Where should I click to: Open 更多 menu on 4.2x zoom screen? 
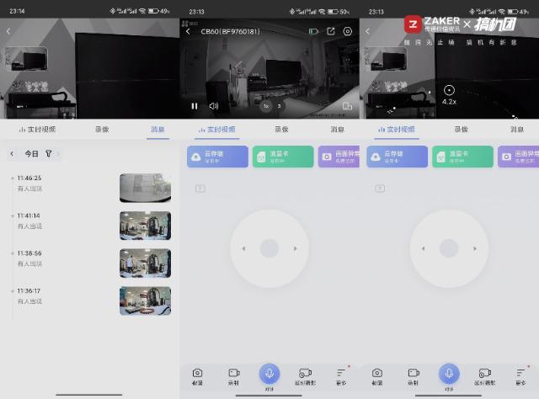coord(520,376)
